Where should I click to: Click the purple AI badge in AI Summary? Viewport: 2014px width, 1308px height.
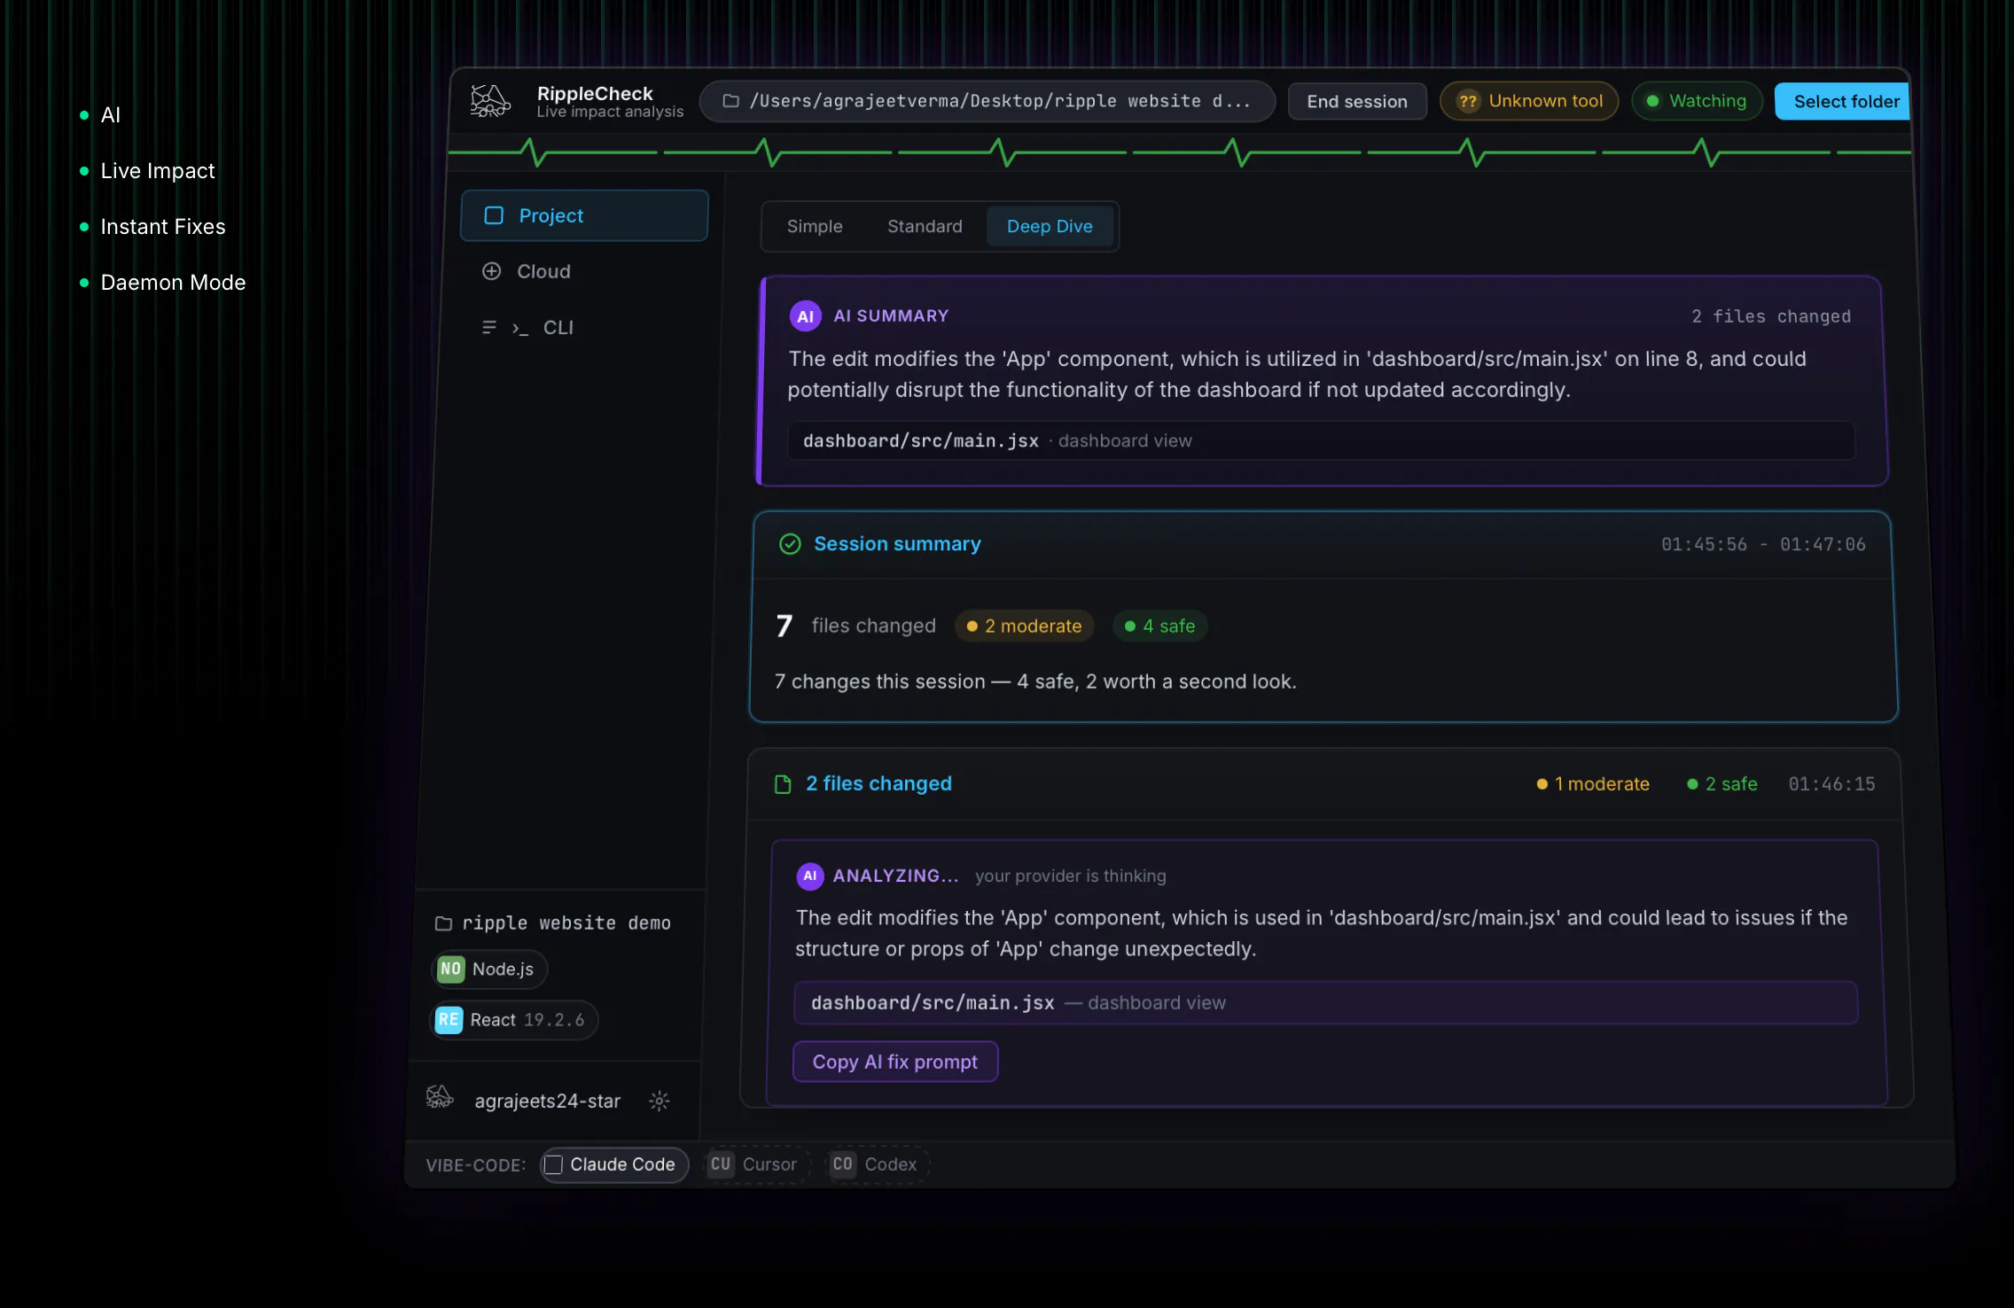pyautogui.click(x=805, y=316)
